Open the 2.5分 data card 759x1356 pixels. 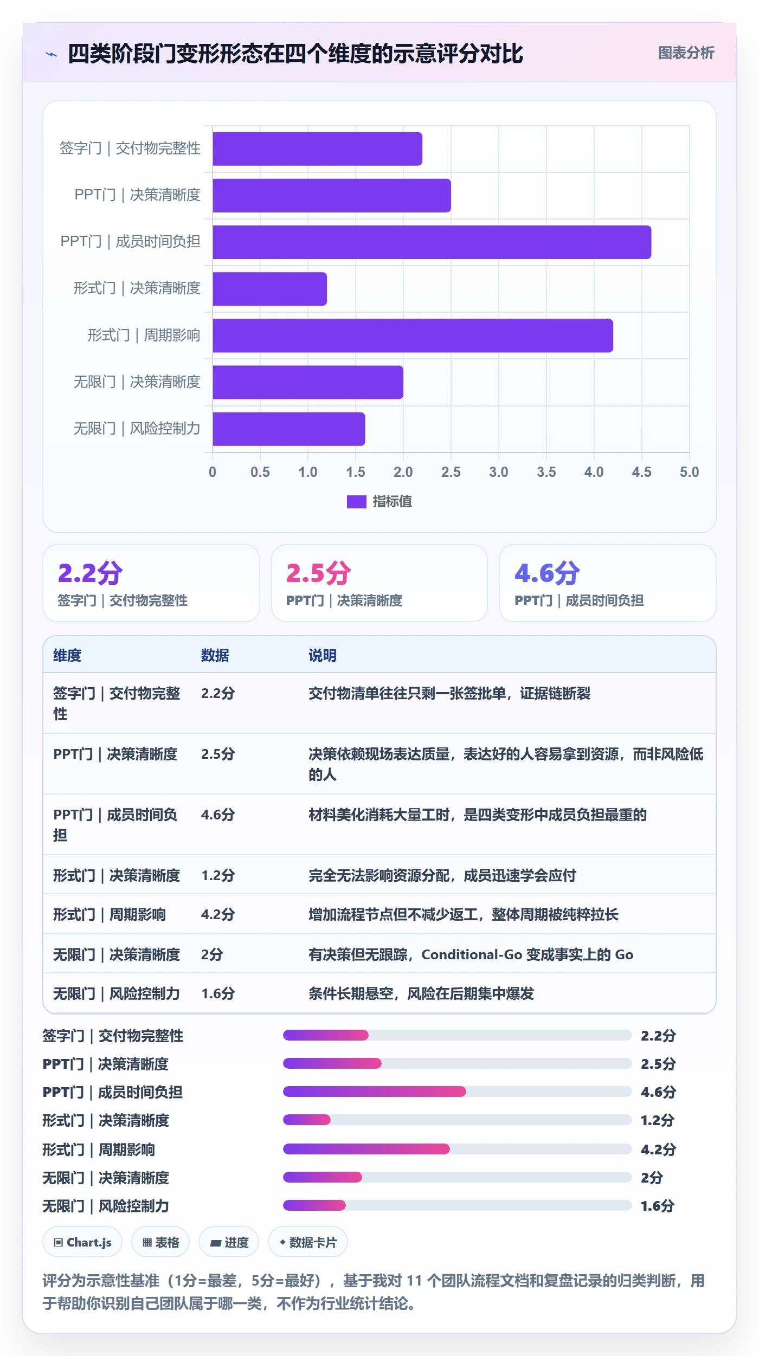379,583
